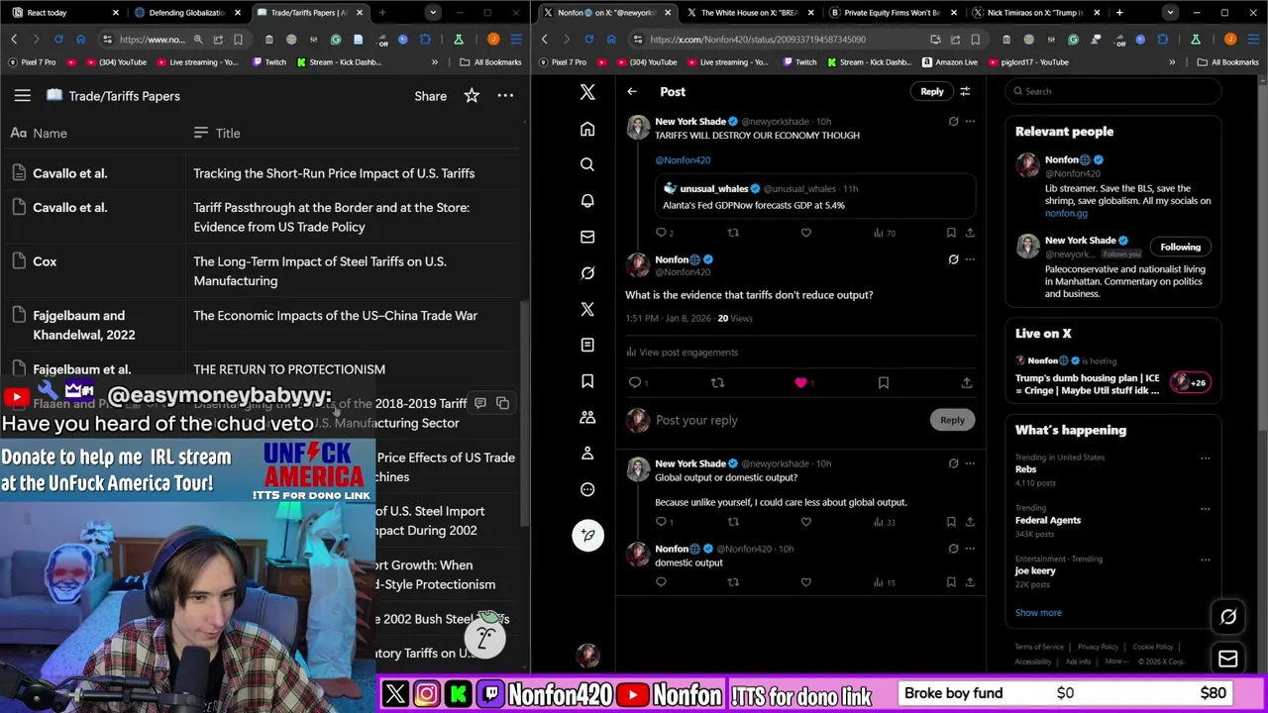Image resolution: width=1268 pixels, height=713 pixels.
Task: Open the reply filter settings icon
Action: [x=965, y=91]
